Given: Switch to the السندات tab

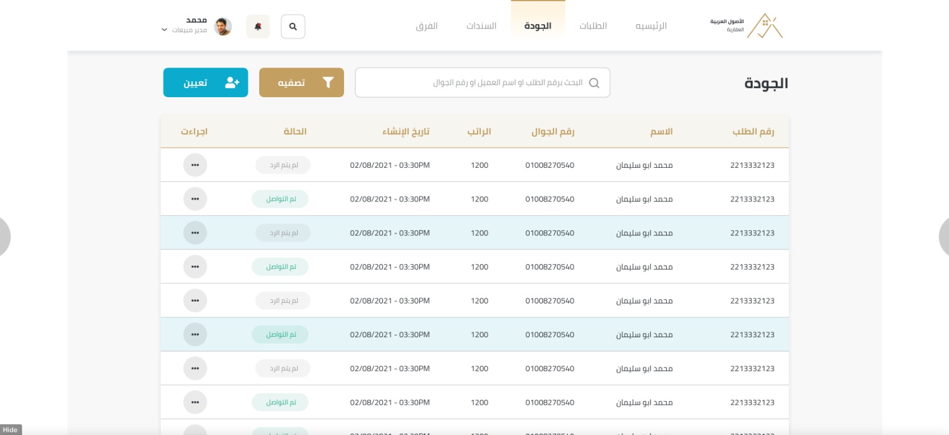Looking at the screenshot, I should tap(481, 26).
